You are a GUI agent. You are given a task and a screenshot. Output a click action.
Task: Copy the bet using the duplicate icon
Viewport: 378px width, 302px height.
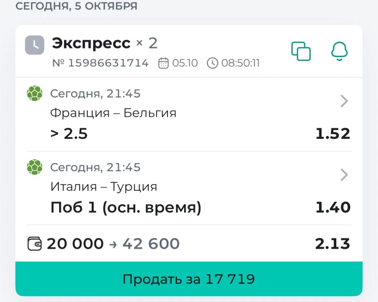301,51
